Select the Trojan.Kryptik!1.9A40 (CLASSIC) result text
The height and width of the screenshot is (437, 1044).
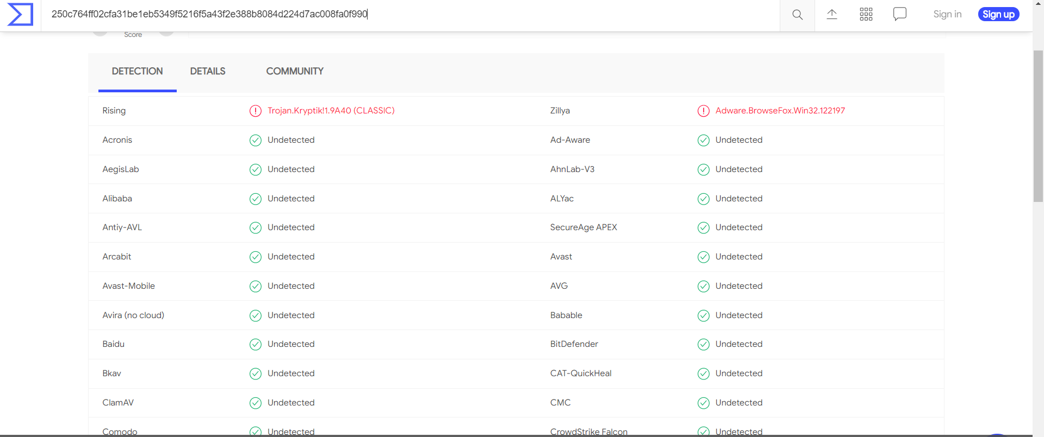pyautogui.click(x=331, y=111)
